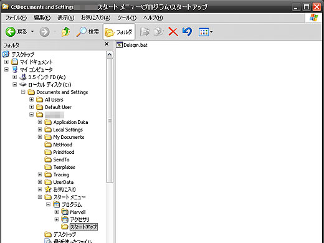Select デスクトップ folder under user profile

pos(65,234)
